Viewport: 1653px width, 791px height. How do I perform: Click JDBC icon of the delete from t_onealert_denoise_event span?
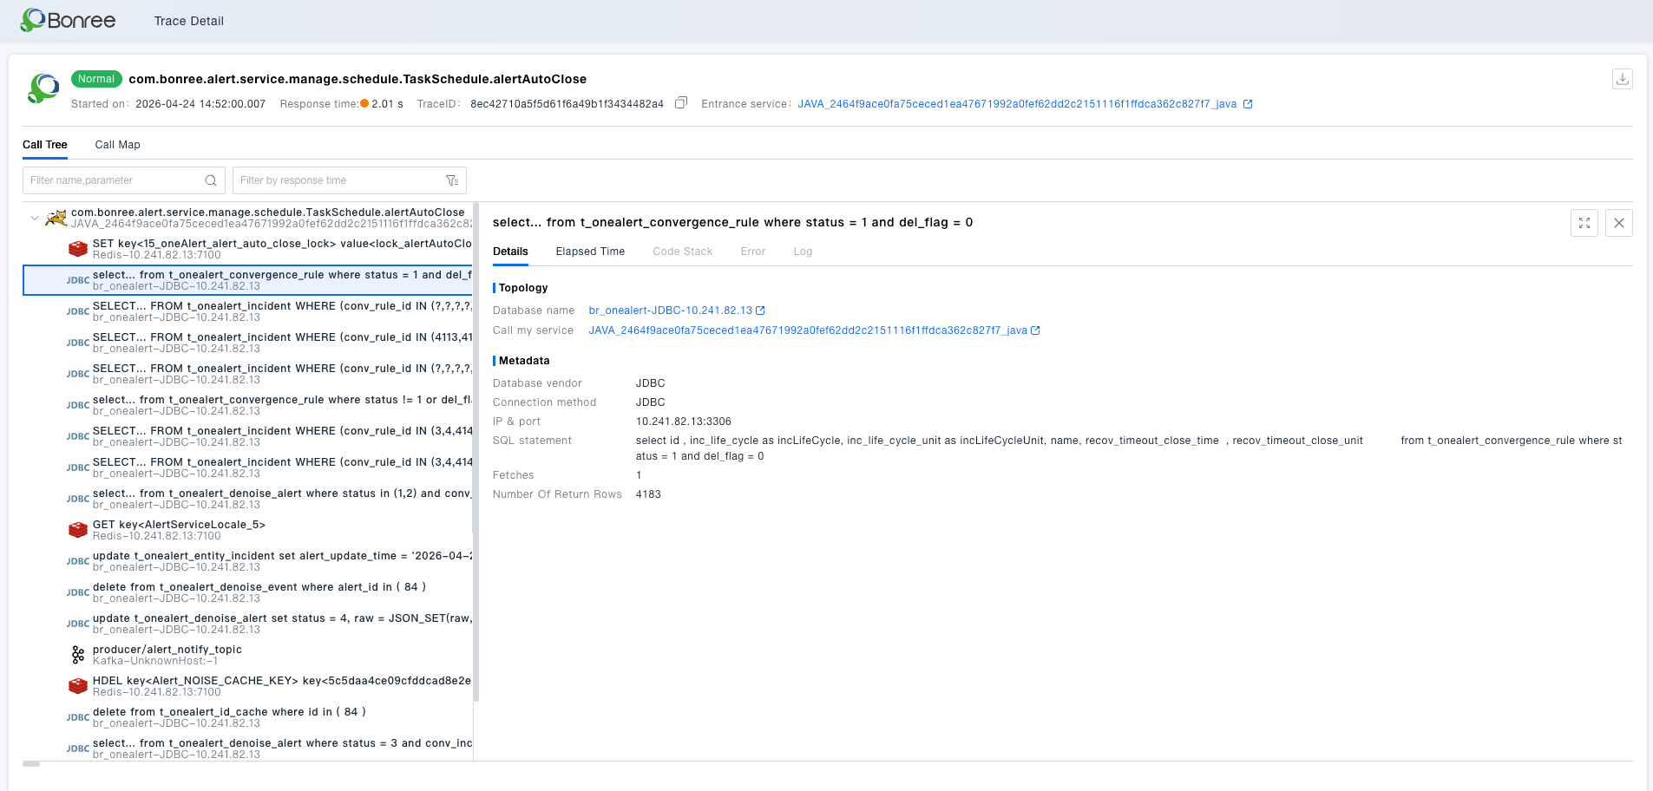click(78, 592)
